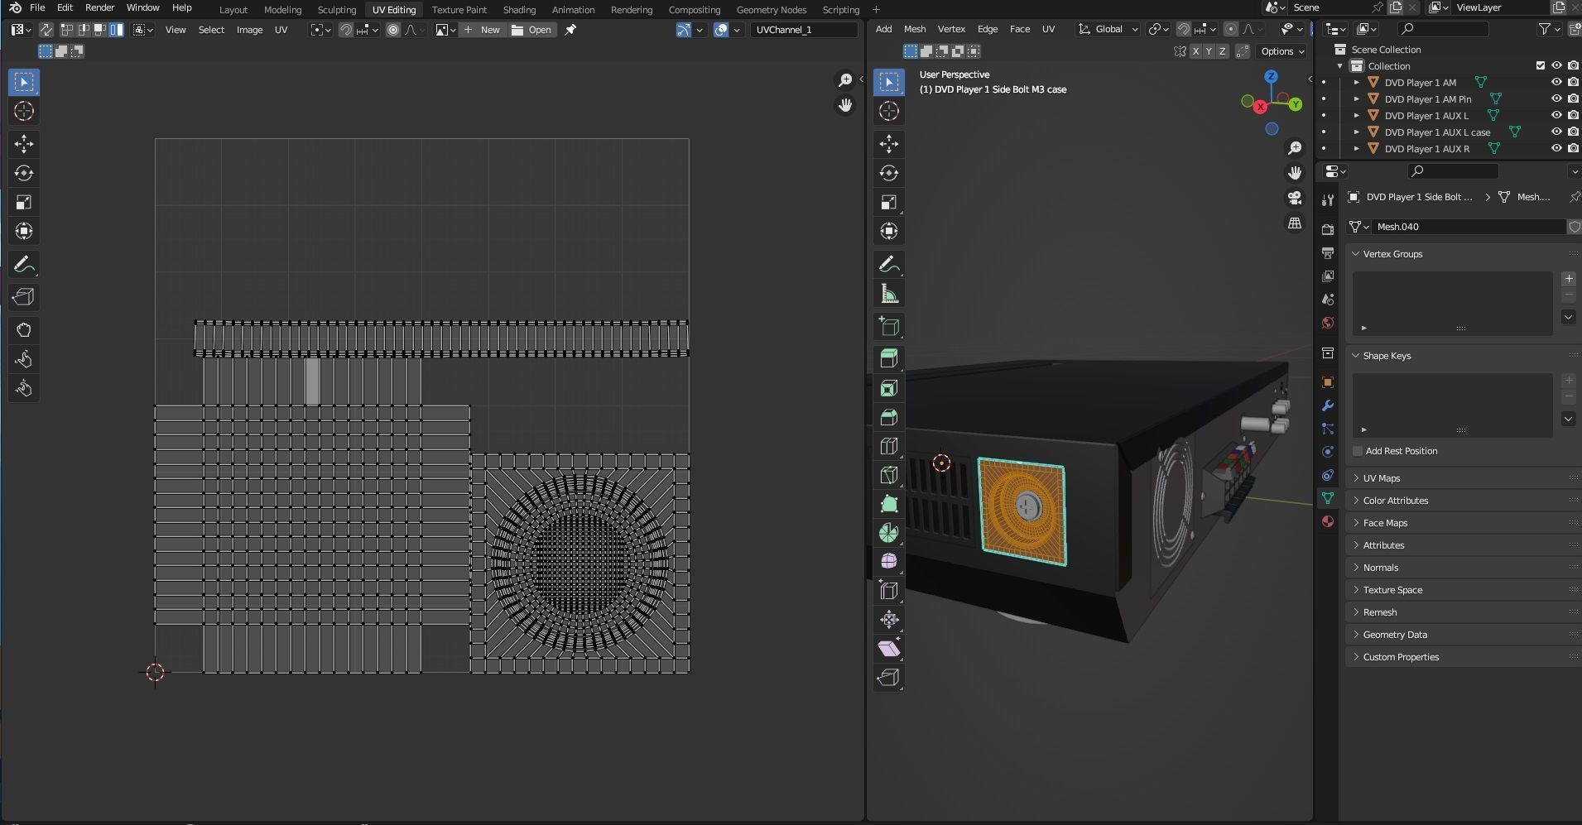Click the New image button
The image size is (1582, 825).
point(483,30)
